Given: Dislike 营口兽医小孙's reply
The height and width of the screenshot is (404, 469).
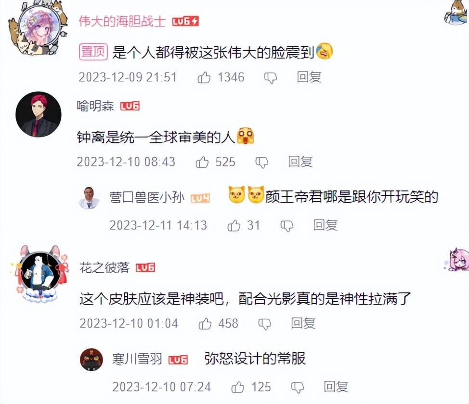Looking at the screenshot, I should tap(287, 226).
